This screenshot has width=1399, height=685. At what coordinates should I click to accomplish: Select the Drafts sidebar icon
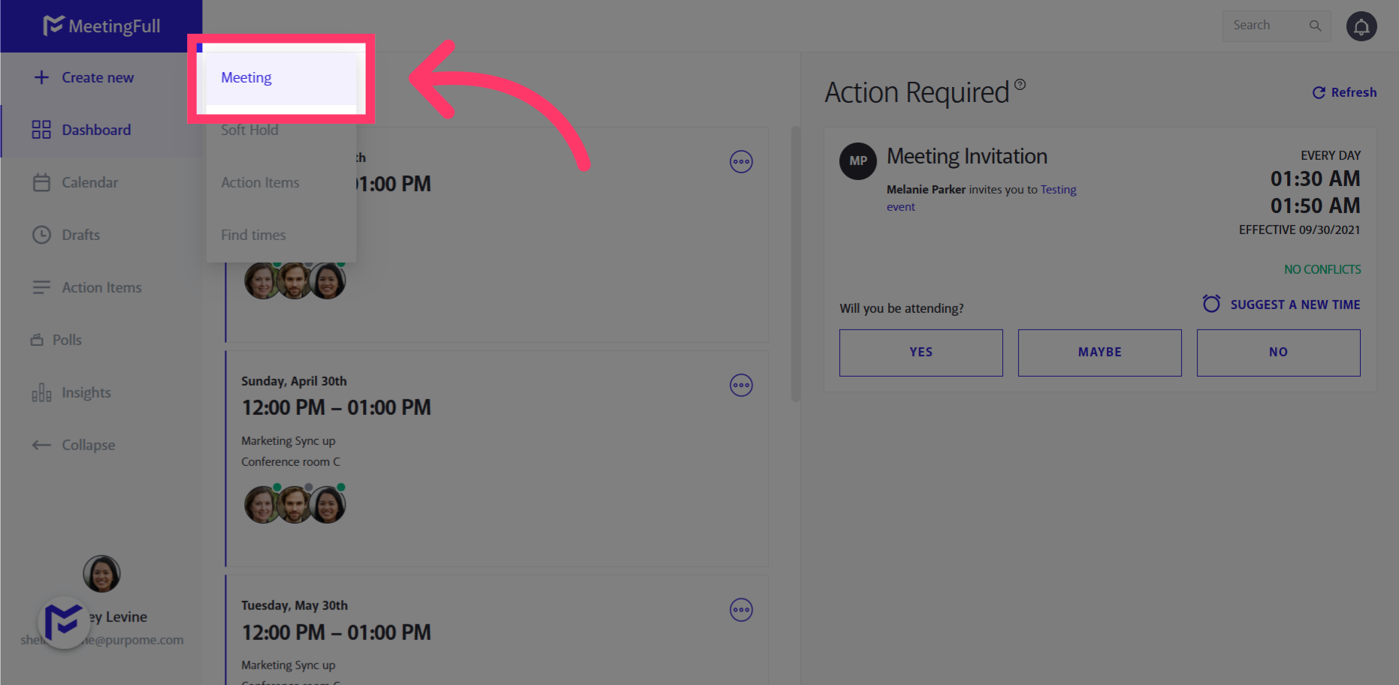point(42,234)
